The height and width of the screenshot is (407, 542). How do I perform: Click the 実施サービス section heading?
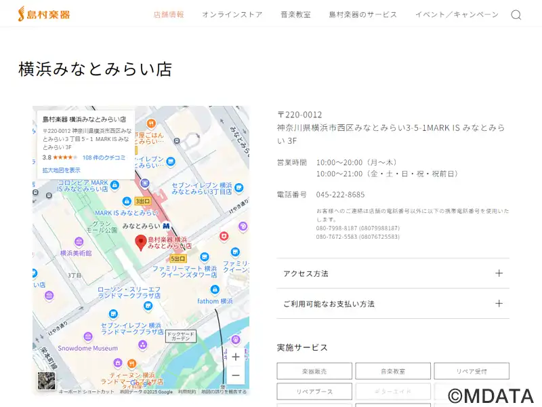(302, 347)
